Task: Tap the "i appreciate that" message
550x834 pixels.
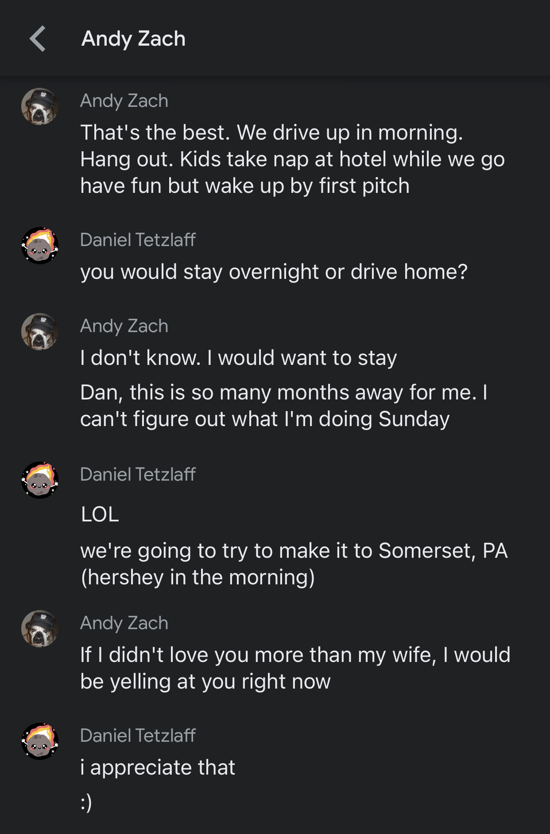Action: [158, 767]
